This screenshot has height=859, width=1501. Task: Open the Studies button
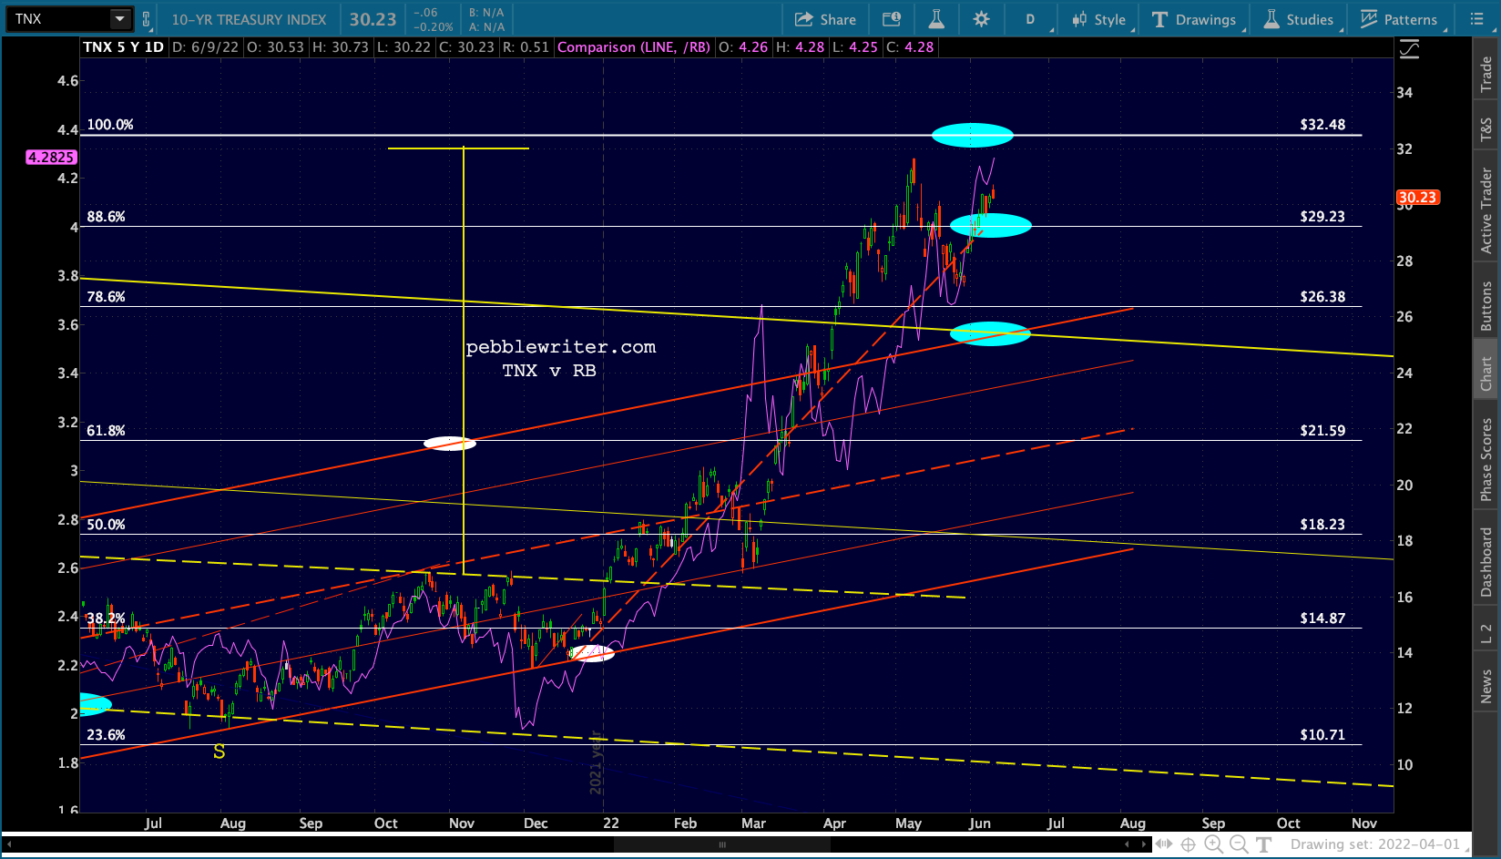pyautogui.click(x=1298, y=19)
